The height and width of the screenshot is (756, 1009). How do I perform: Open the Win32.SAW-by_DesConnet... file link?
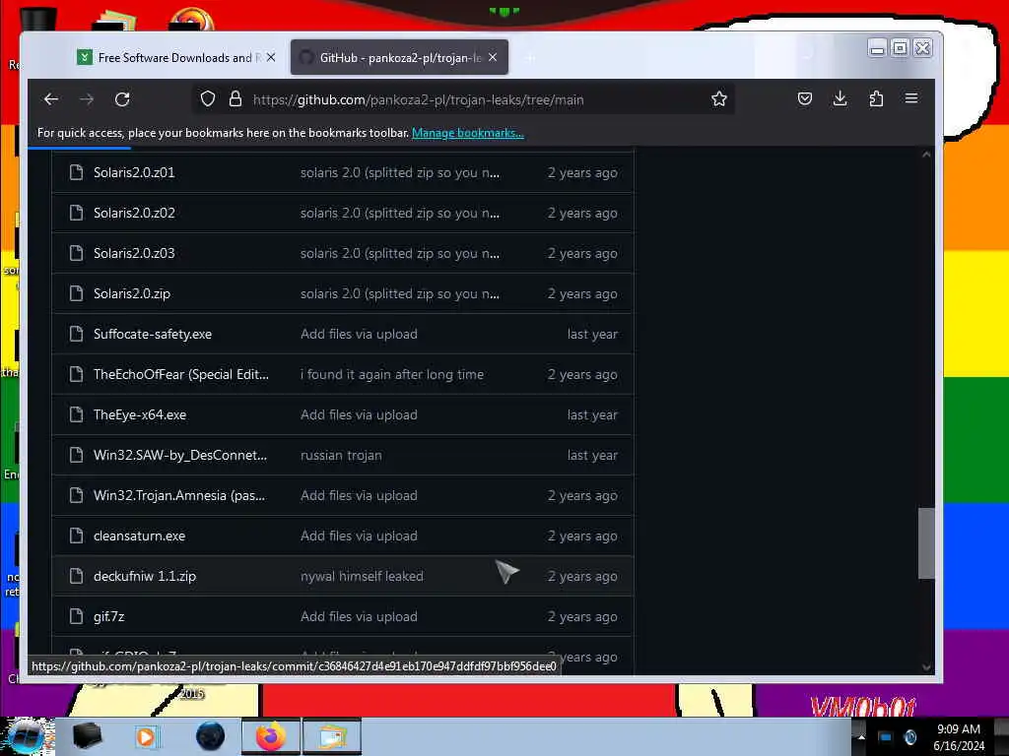(x=180, y=455)
